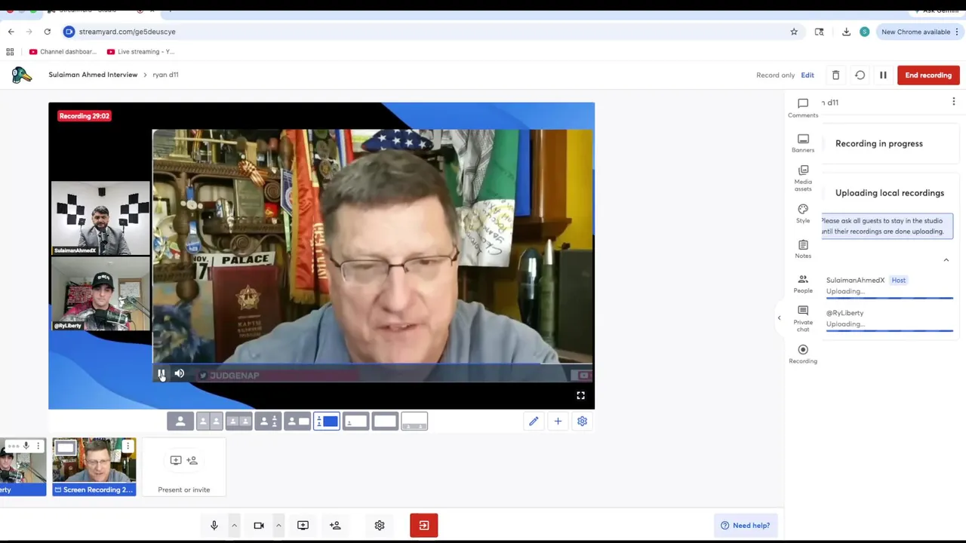Viewport: 966px width, 543px height.
Task: Add a new layout with plus icon
Action: [558, 422]
